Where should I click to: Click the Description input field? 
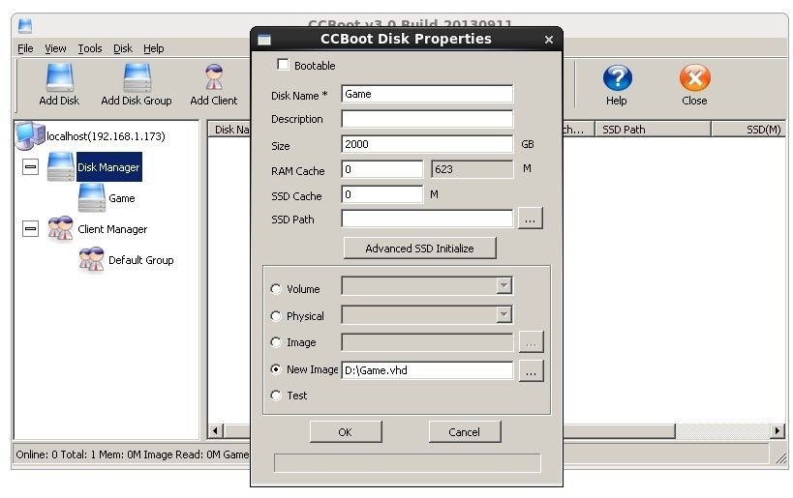coord(427,119)
